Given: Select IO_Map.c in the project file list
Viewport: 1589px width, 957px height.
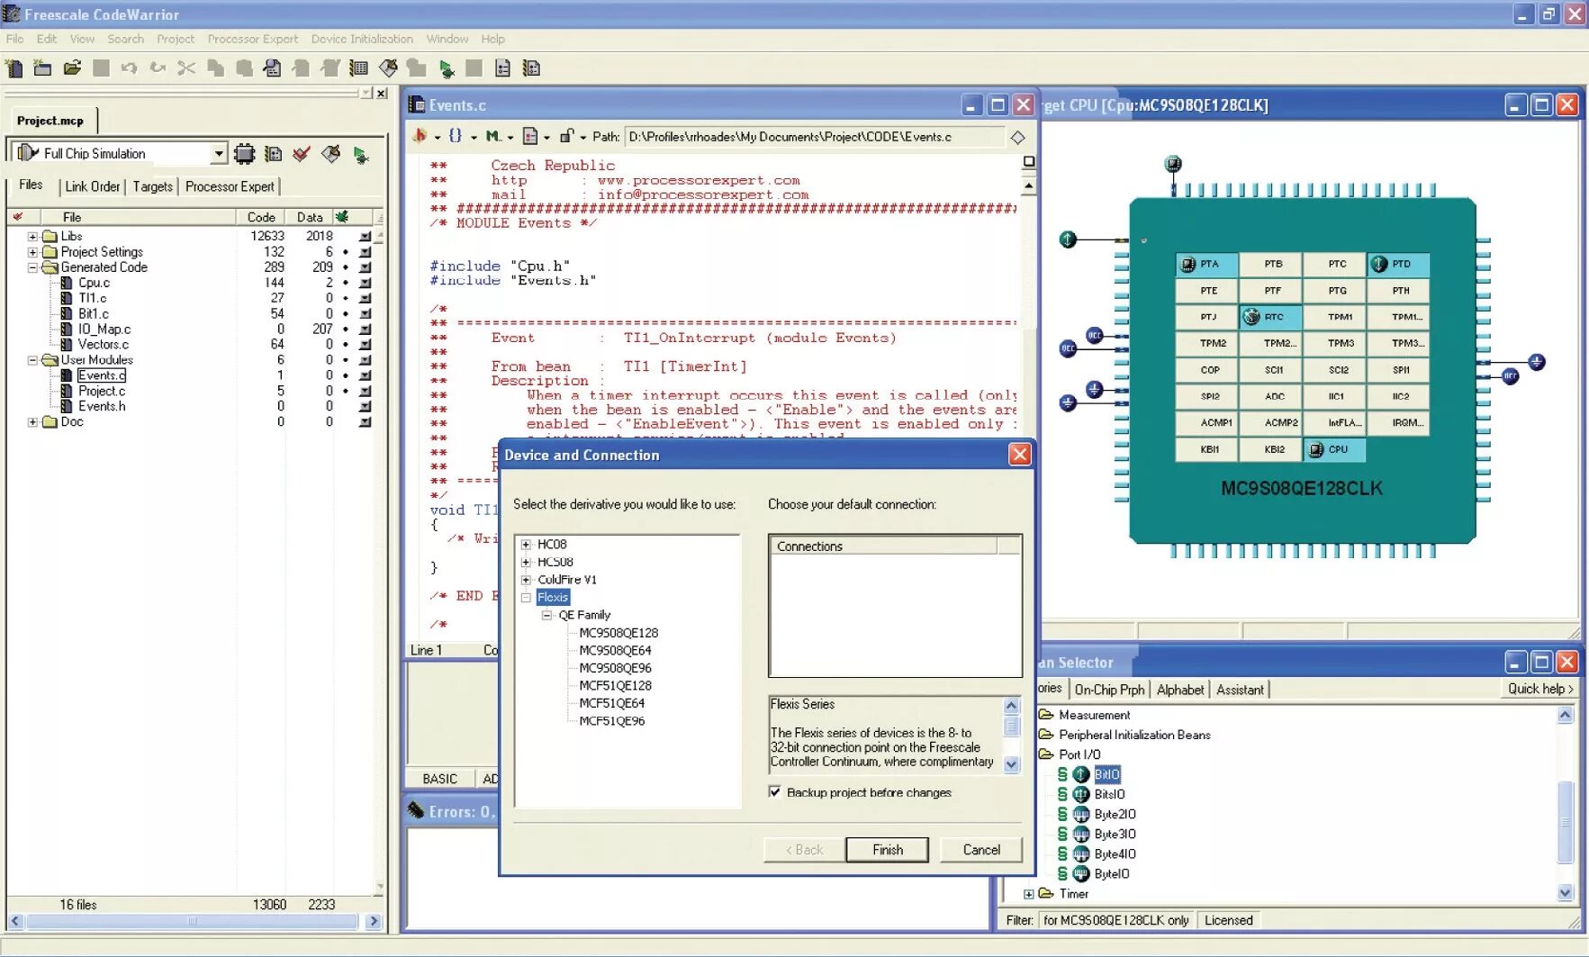Looking at the screenshot, I should click(x=104, y=330).
